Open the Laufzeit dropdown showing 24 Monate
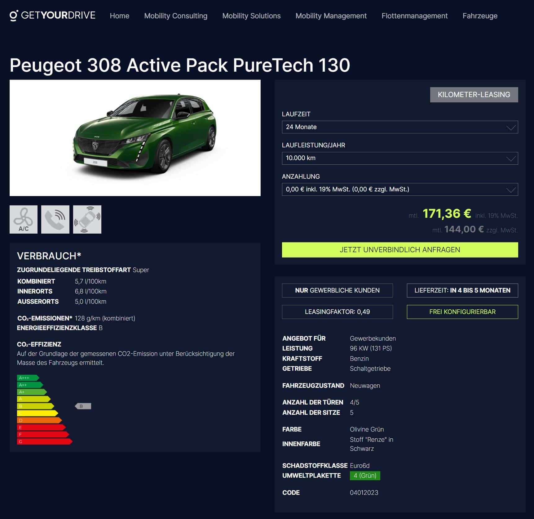 (x=400, y=127)
